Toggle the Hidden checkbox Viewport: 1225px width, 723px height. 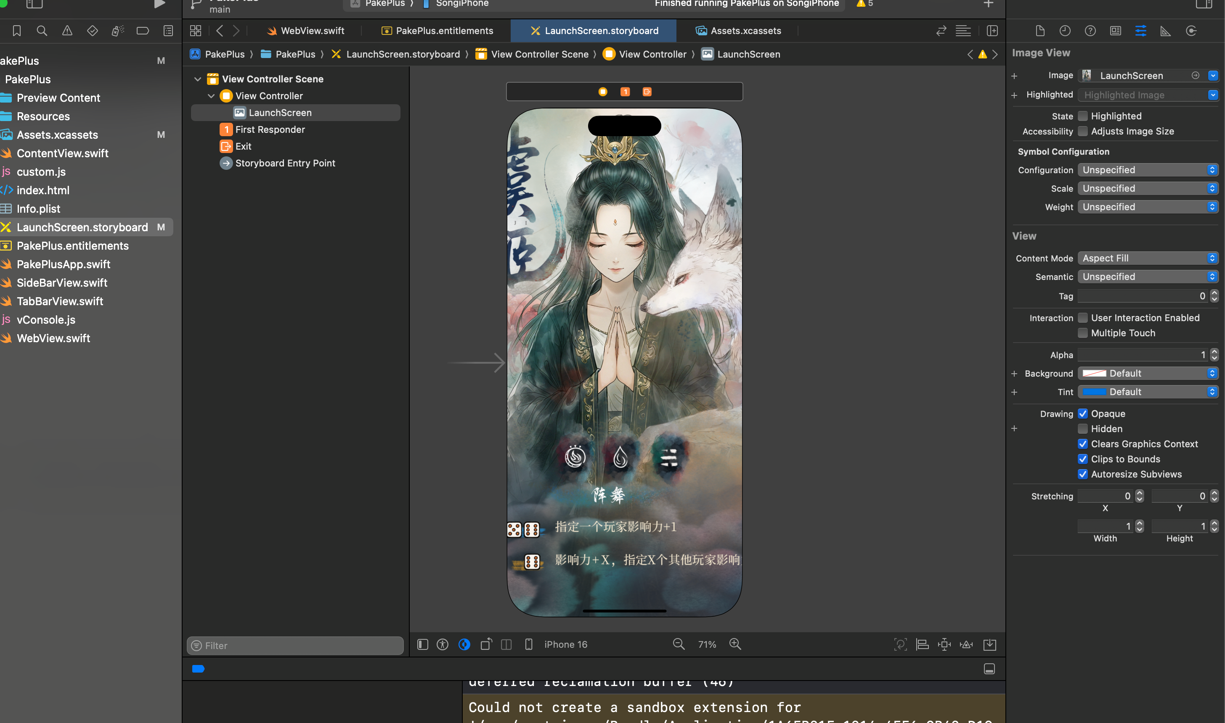coord(1083,429)
